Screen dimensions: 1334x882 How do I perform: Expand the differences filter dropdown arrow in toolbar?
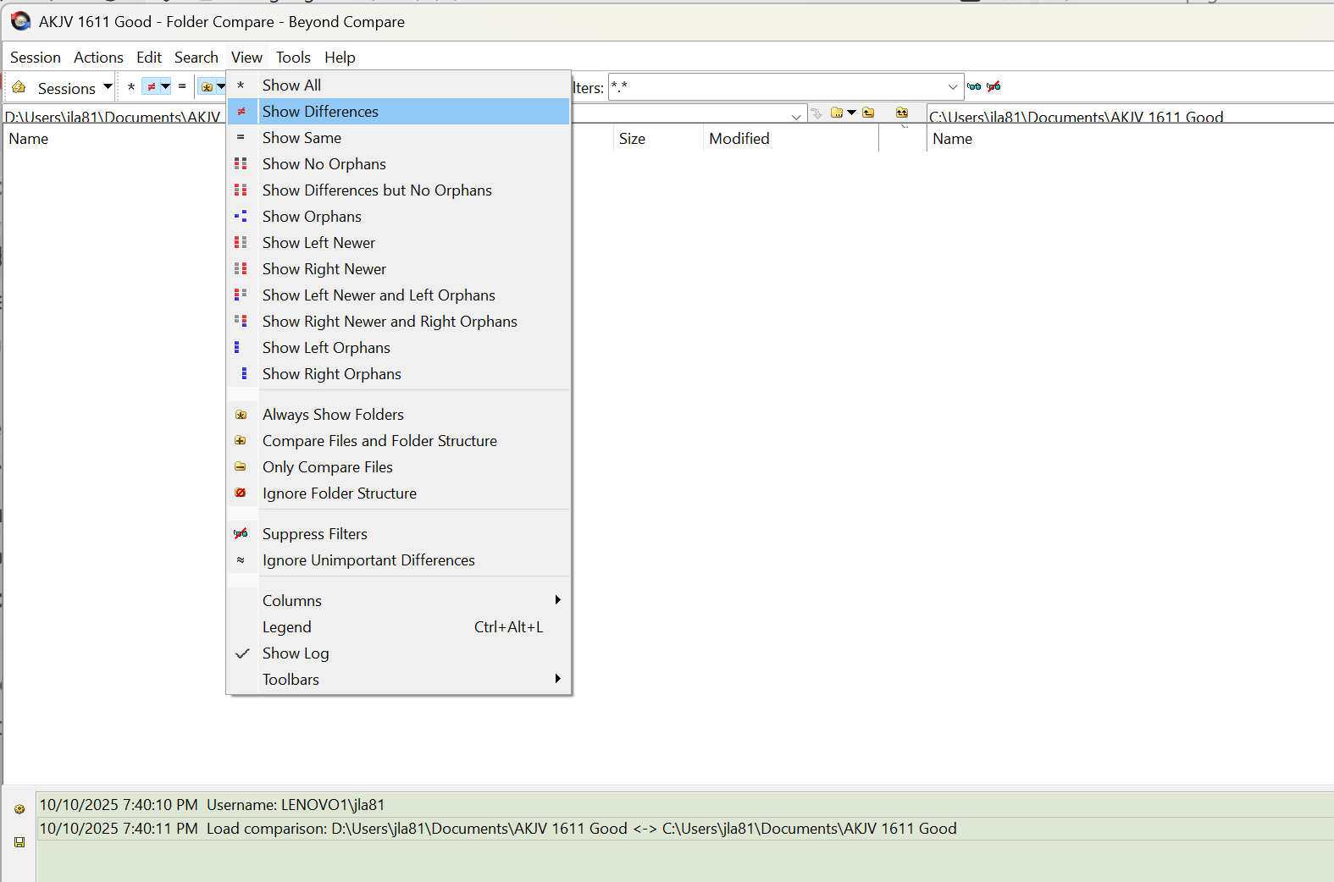(x=166, y=86)
